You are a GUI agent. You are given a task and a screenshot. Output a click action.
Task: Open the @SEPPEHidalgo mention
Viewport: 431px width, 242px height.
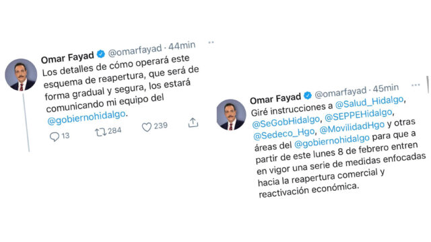pyautogui.click(x=358, y=115)
